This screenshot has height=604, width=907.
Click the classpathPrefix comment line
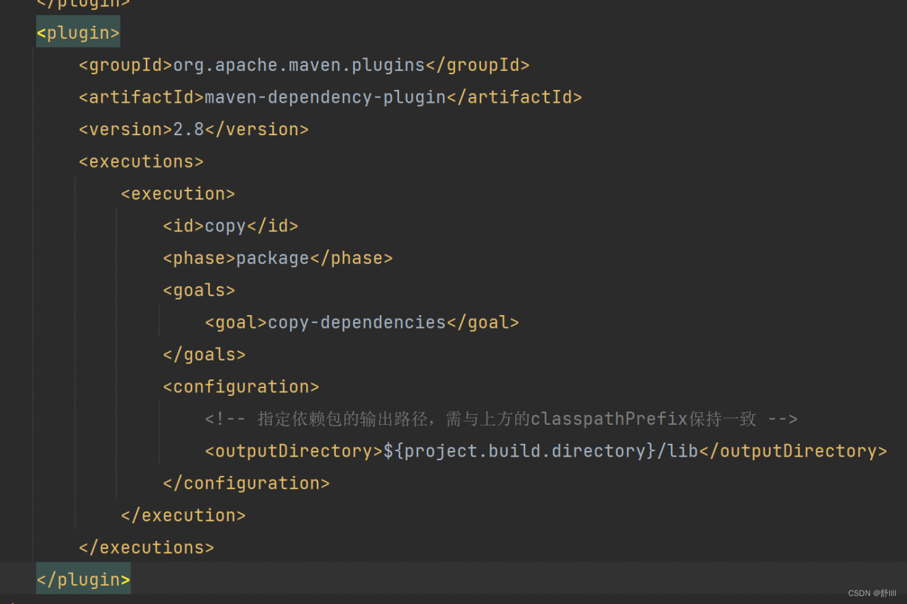pyautogui.click(x=502, y=418)
